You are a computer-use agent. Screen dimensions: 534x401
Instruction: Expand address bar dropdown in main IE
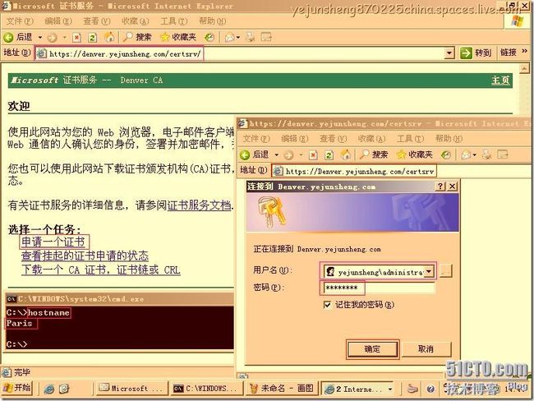coord(449,53)
